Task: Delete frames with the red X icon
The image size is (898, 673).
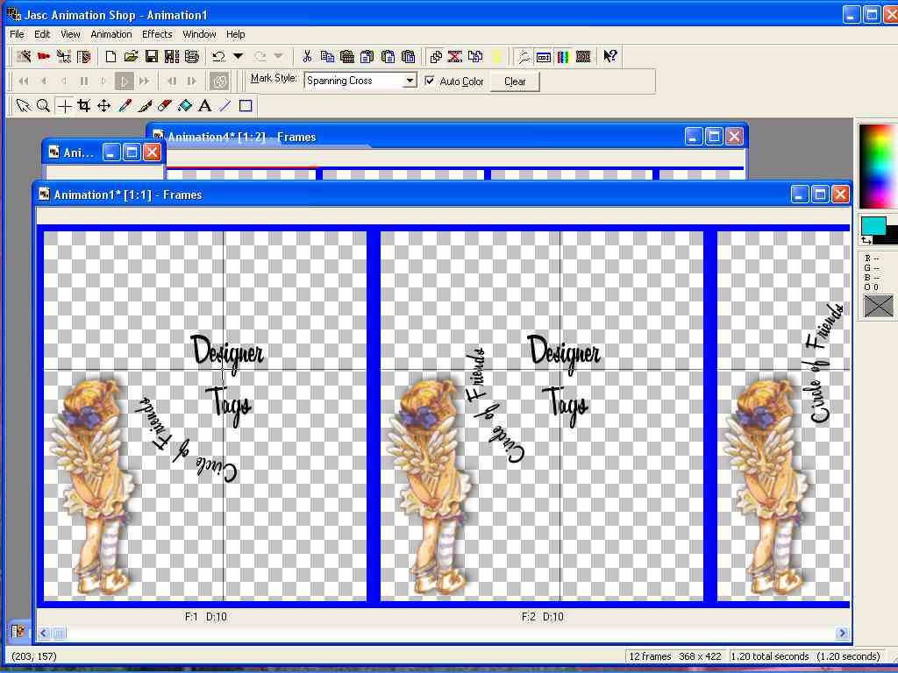Action: 455,56
